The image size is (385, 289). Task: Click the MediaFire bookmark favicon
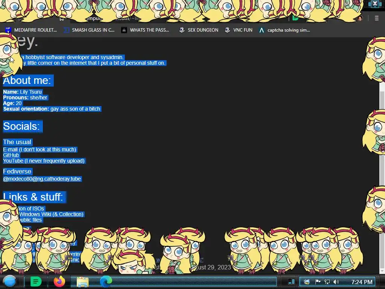8,30
